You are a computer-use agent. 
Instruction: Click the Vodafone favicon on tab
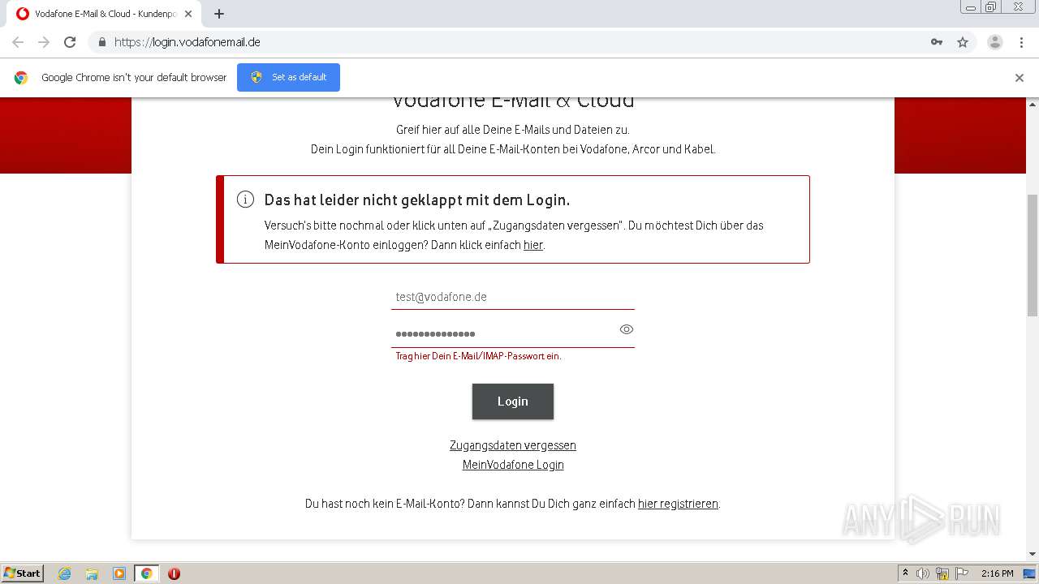23,14
